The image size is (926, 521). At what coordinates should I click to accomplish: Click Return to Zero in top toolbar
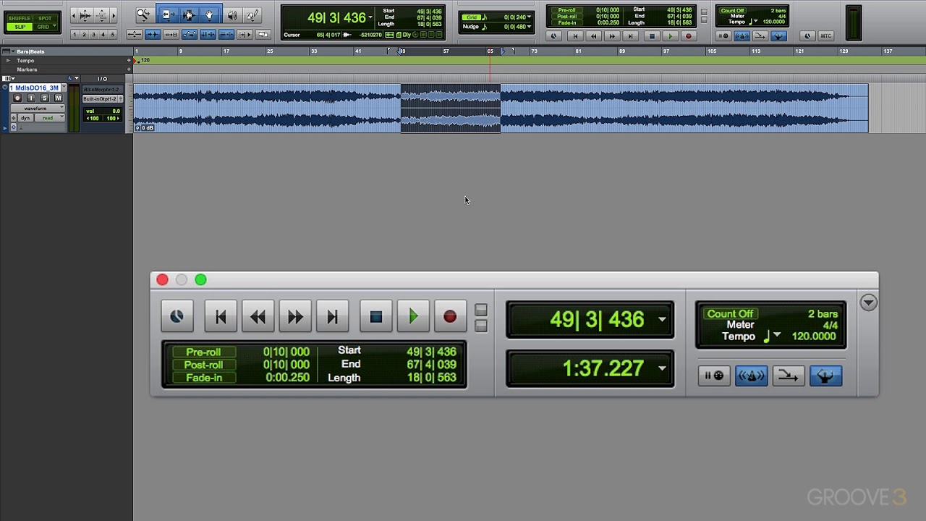pyautogui.click(x=575, y=36)
